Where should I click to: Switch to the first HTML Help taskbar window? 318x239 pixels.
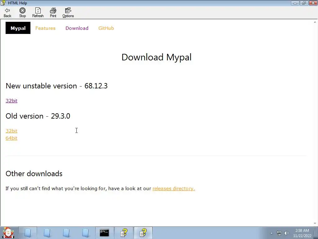124,233
